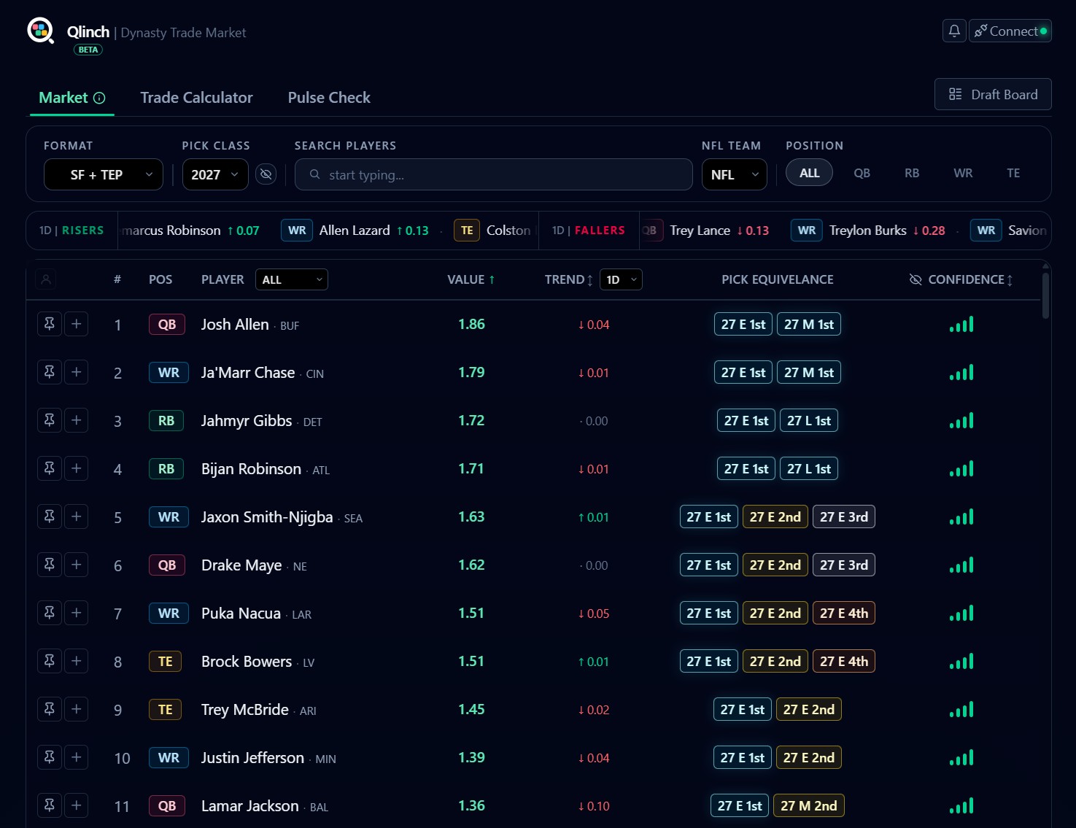Image resolution: width=1076 pixels, height=828 pixels.
Task: Toggle CONFIDENCE hidden eye icon
Action: [916, 279]
